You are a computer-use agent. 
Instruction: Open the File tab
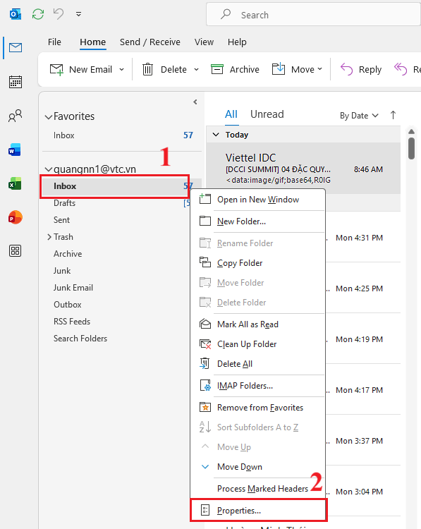coord(54,42)
